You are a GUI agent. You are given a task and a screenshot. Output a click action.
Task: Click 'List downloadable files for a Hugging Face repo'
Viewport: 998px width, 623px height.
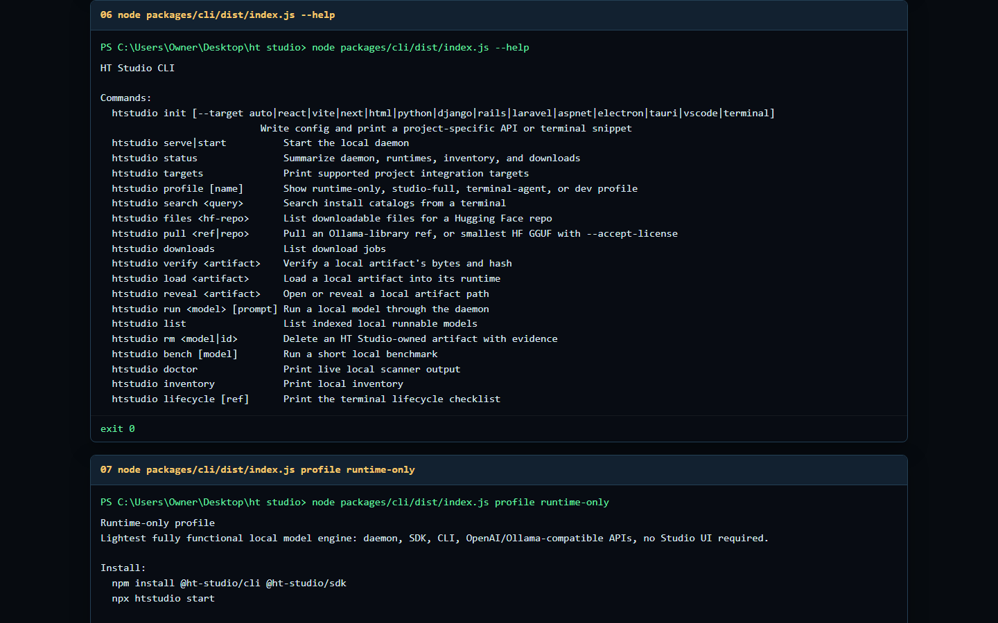[x=418, y=218]
